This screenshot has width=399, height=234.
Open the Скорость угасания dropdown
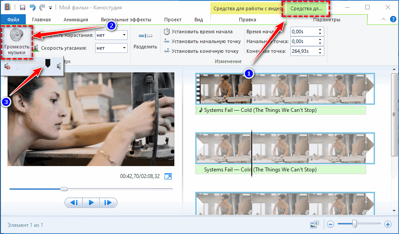tap(123, 48)
